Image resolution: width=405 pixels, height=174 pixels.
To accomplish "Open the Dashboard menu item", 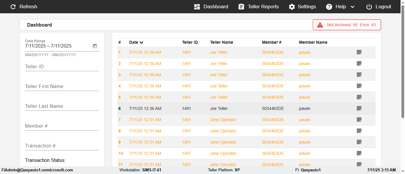I will [211, 7].
